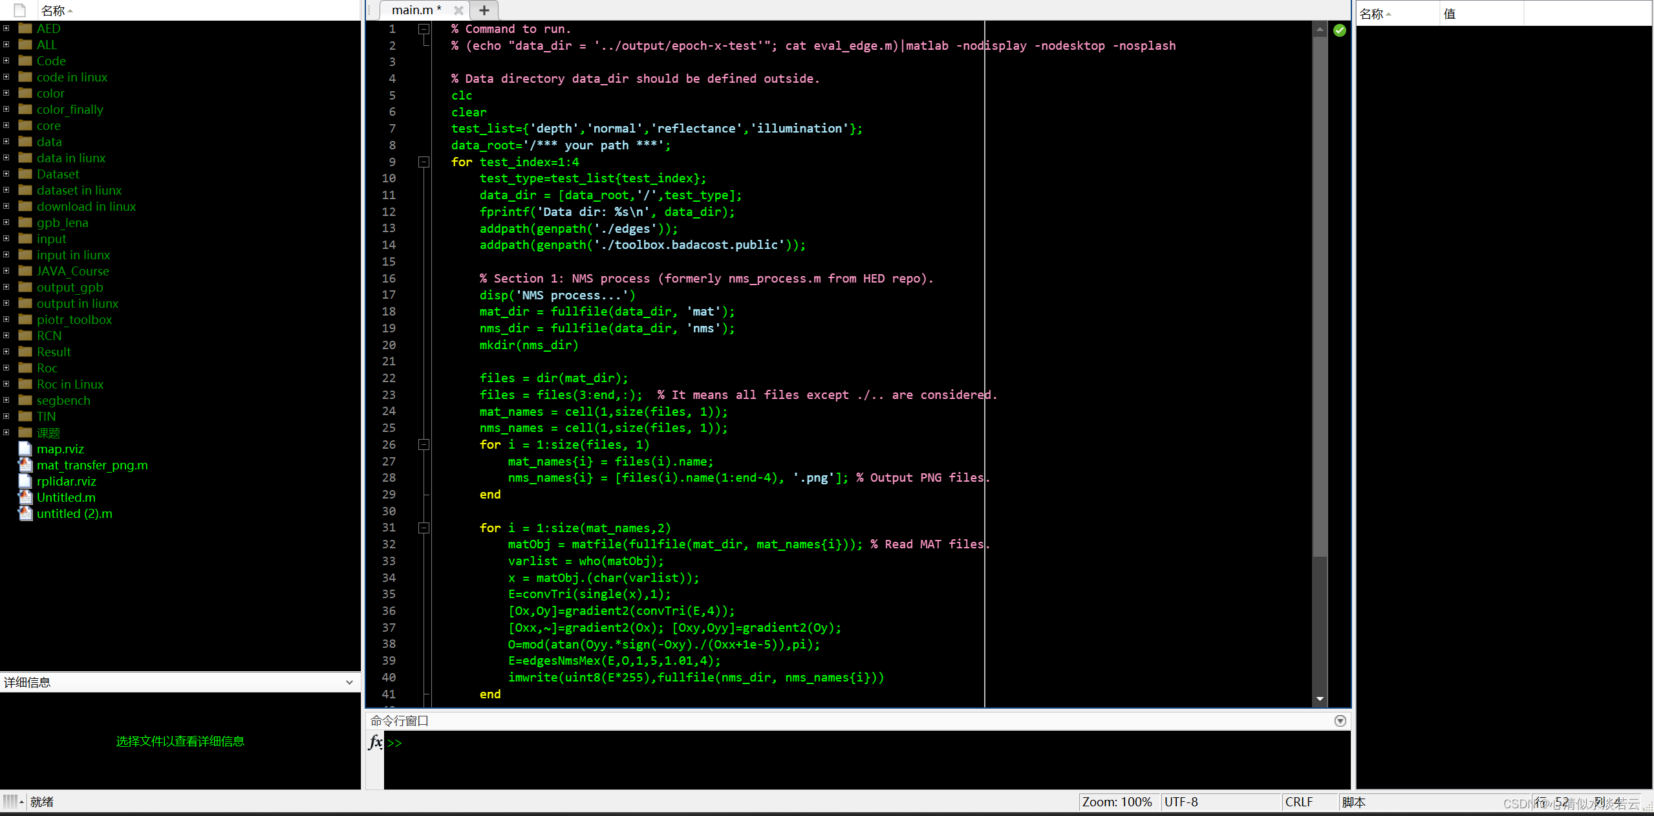Add a new editor tab

coord(484,10)
